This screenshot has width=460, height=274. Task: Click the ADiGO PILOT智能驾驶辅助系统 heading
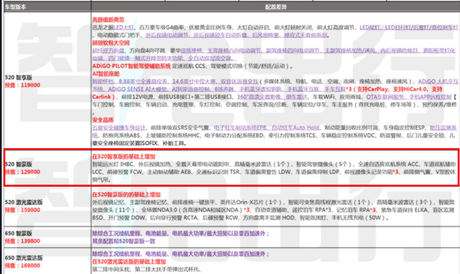(x=131, y=66)
